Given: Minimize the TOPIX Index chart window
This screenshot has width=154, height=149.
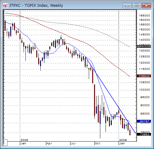Looking at the screenshot, I should tap(127, 6).
